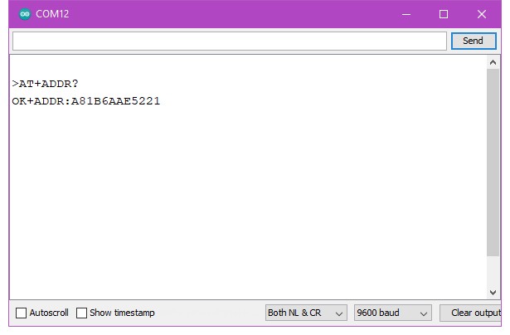Open the Both NL & CR dropdown
This screenshot has height=335, width=510.
click(305, 313)
